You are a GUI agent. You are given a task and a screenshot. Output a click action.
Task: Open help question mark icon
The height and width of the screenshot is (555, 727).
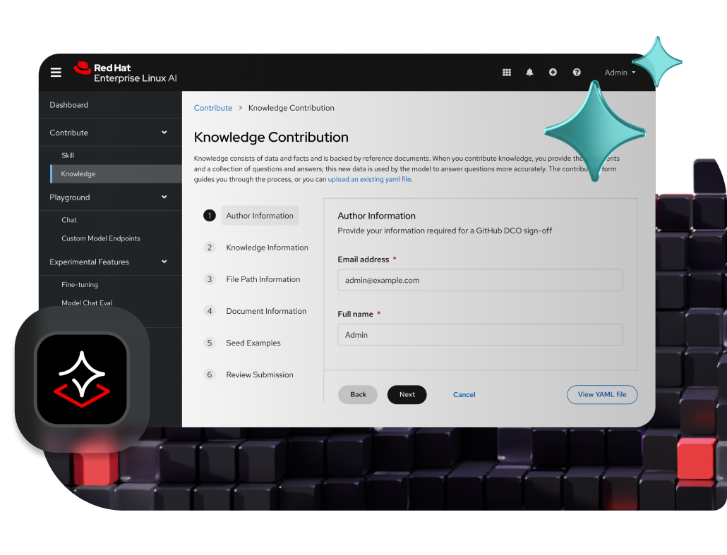pos(577,73)
